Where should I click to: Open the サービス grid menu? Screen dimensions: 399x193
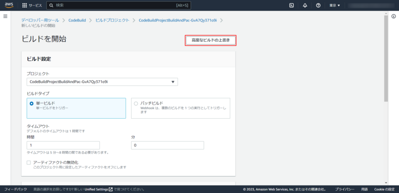tap(32, 5)
